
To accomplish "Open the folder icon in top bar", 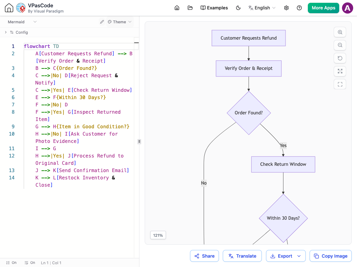I will [190, 8].
